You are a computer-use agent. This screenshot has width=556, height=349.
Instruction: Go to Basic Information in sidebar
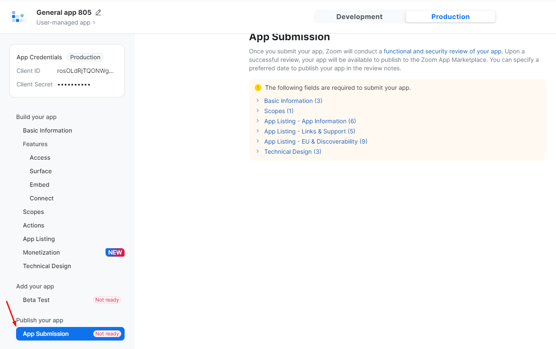coord(47,130)
